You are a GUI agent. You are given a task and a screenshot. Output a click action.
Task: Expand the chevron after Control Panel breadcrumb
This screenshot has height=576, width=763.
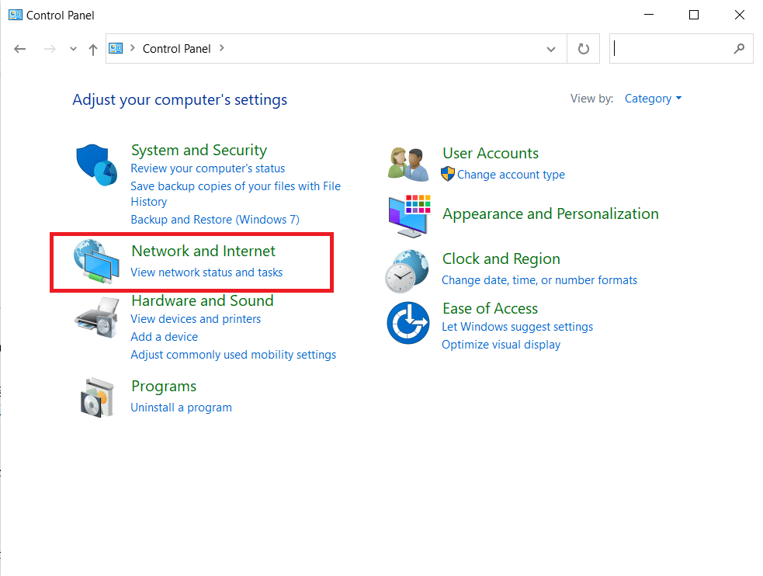(222, 48)
